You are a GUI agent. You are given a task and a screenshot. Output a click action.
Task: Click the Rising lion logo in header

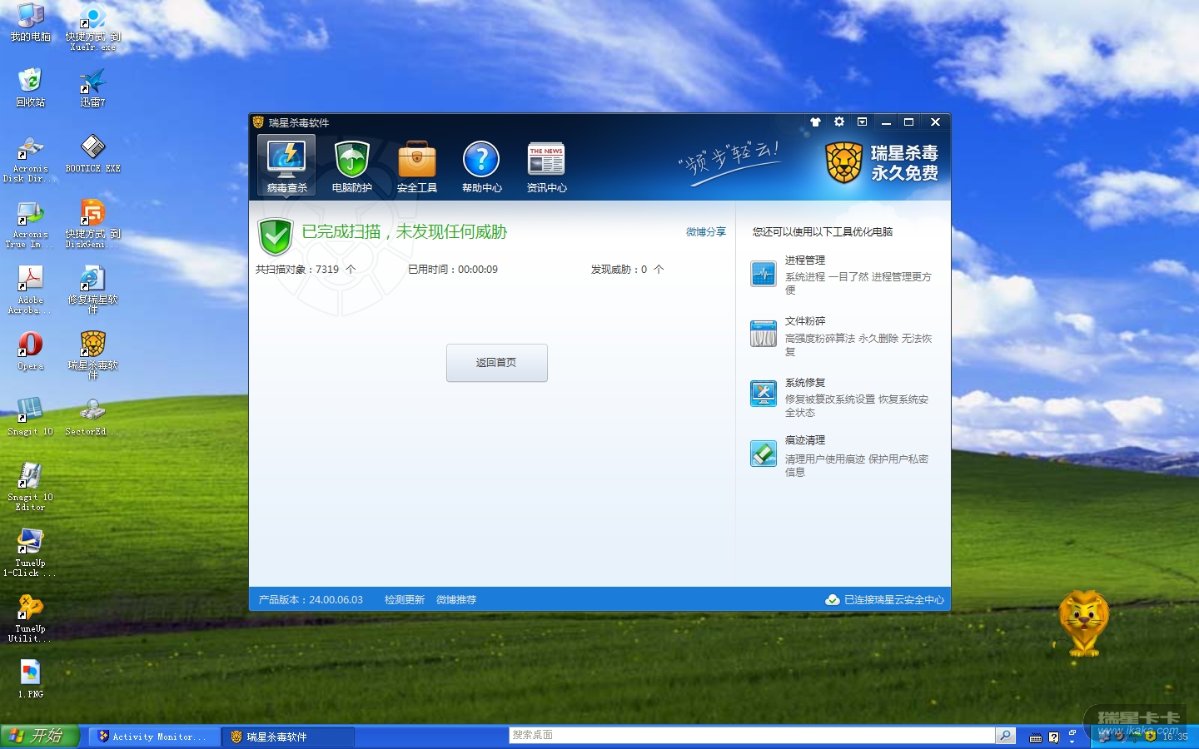843,162
